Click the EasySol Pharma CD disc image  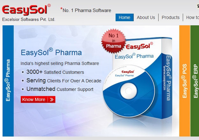[x=129, y=91]
